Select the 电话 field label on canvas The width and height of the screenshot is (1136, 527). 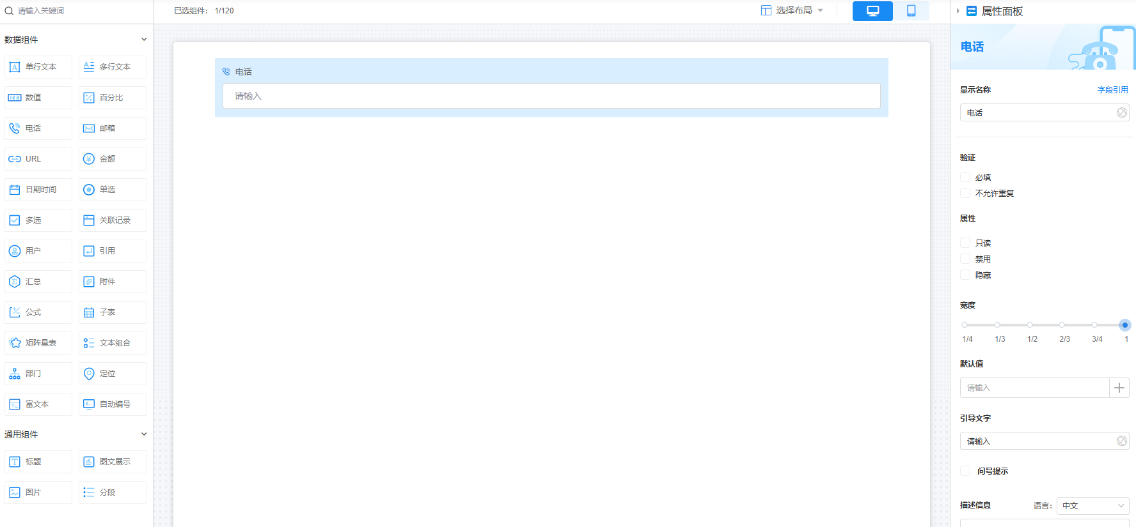click(x=243, y=72)
